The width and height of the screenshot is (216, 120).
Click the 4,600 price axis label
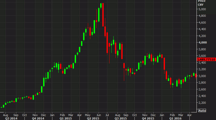coord(202,23)
